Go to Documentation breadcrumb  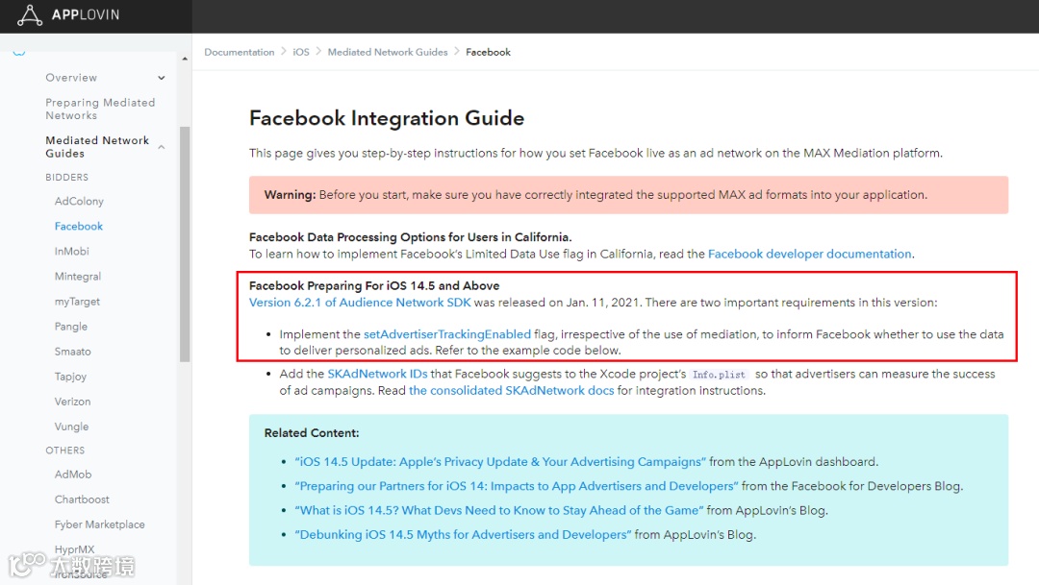point(240,52)
